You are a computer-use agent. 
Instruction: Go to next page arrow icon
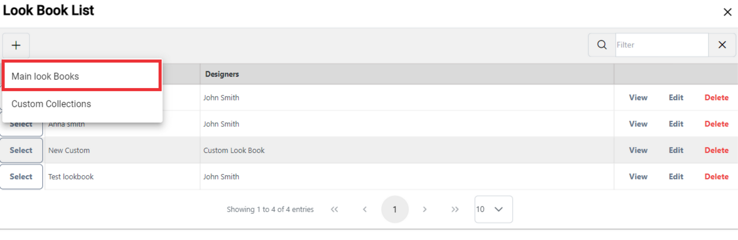point(425,209)
